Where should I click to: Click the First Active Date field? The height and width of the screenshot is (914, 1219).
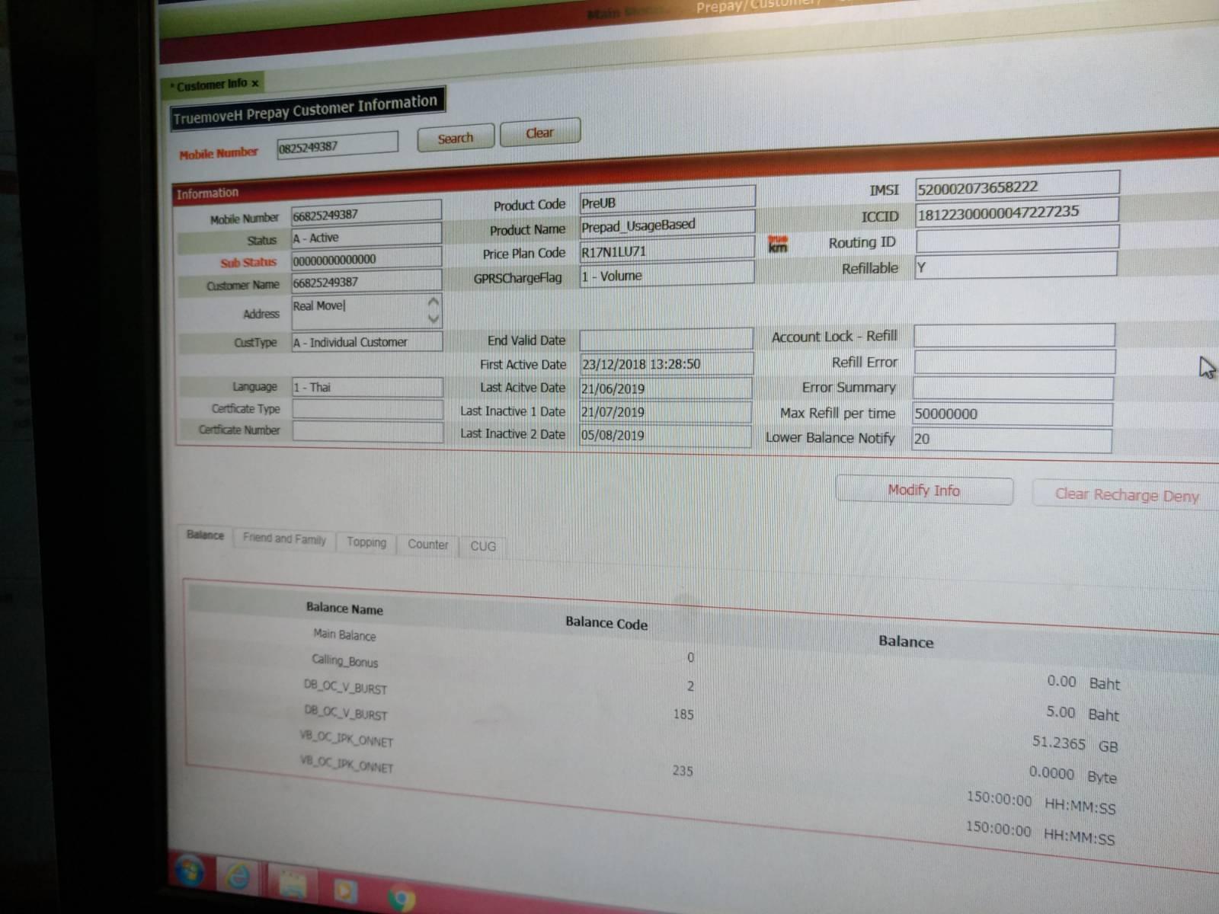pos(666,363)
